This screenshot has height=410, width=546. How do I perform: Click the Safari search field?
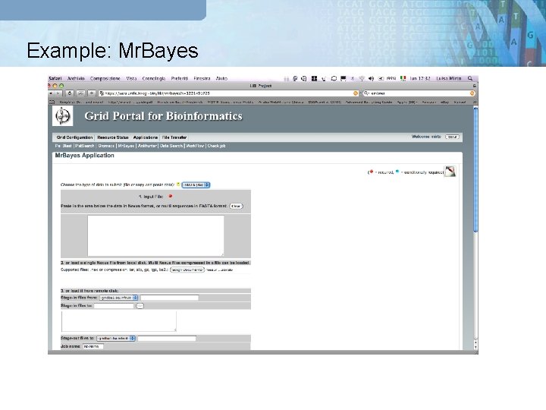419,93
